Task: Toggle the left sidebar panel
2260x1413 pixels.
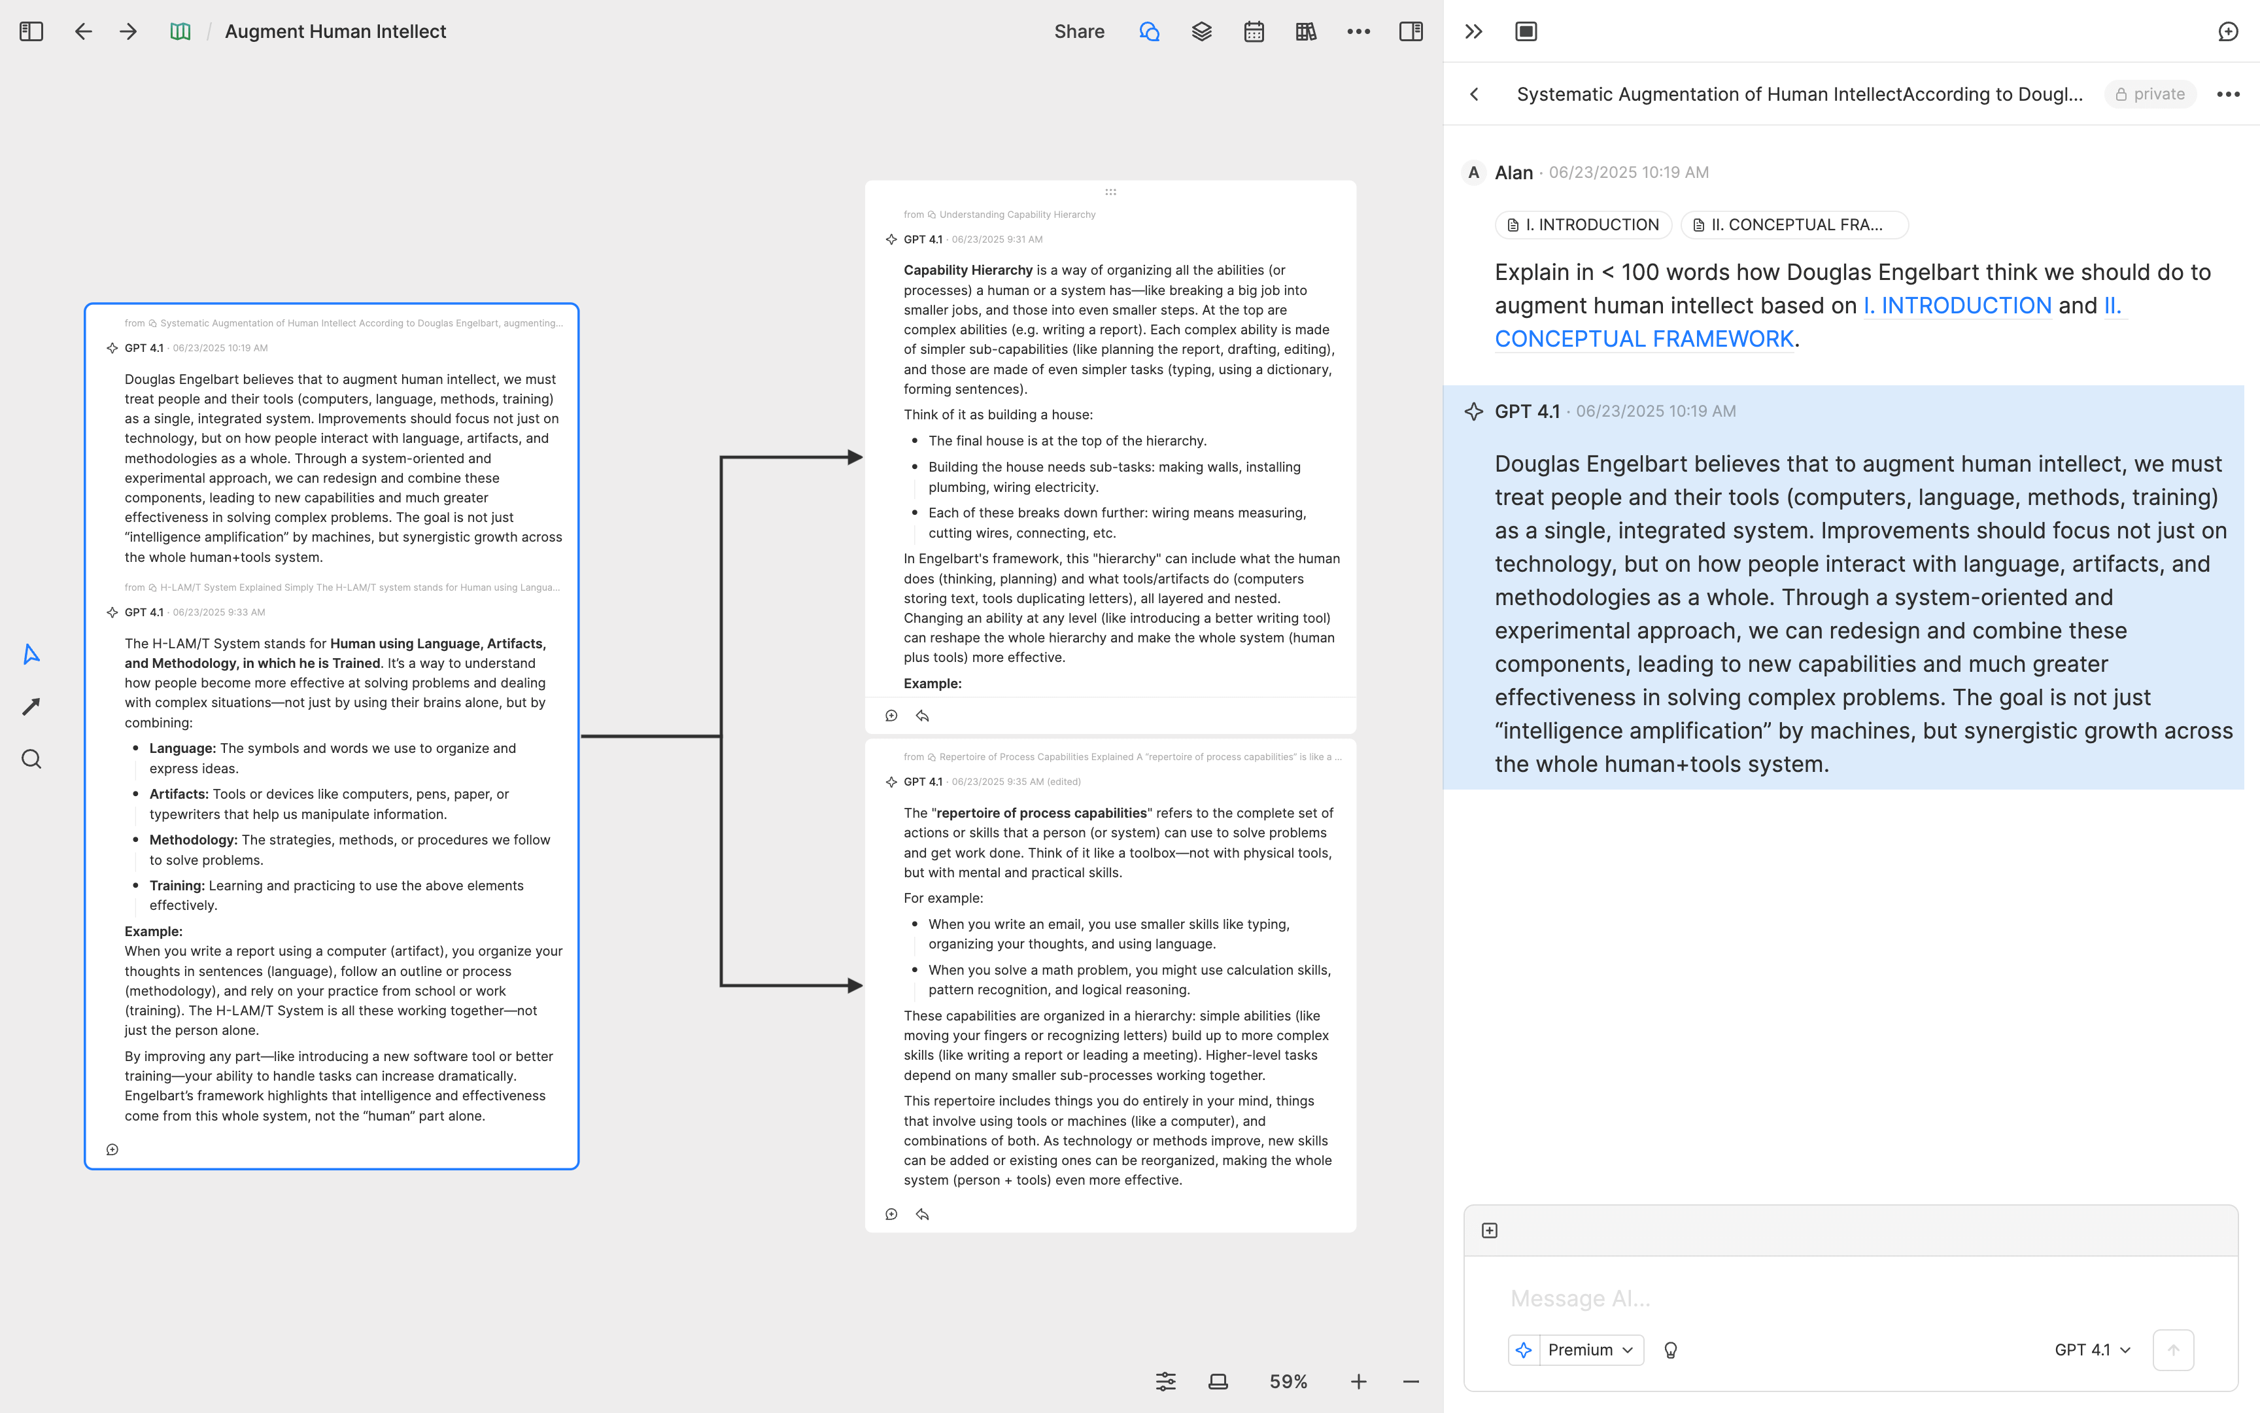Action: coord(31,32)
